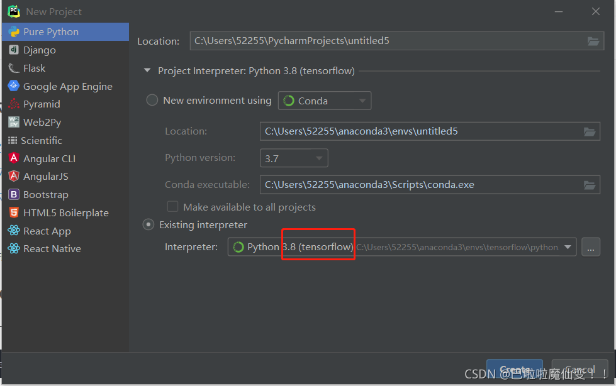The height and width of the screenshot is (386, 616).
Task: Open the Python version 3.7 dropdown
Action: tap(294, 158)
